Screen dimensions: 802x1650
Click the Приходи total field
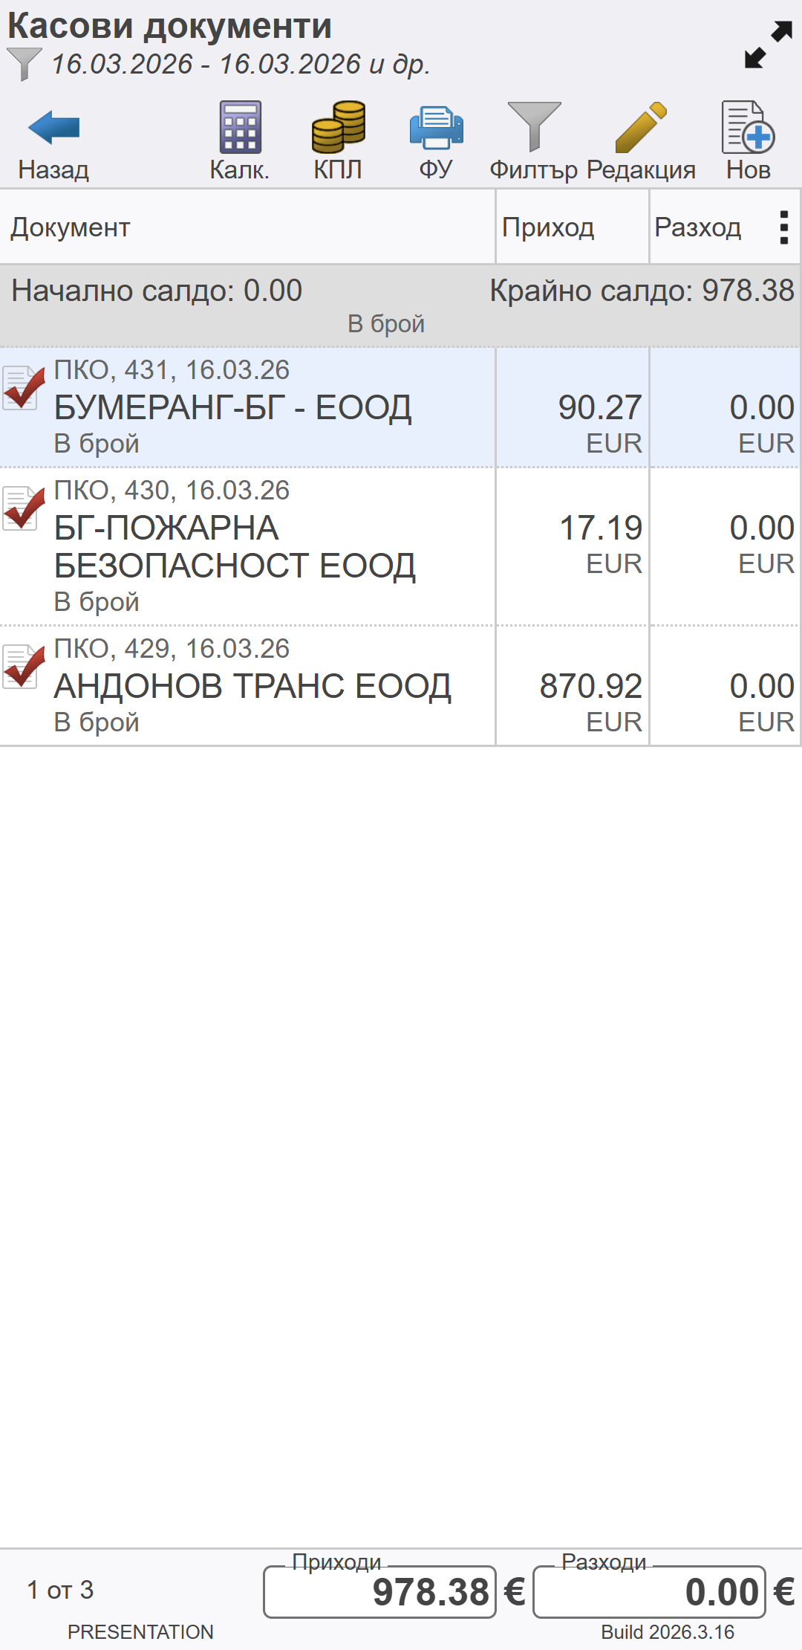(x=379, y=1592)
